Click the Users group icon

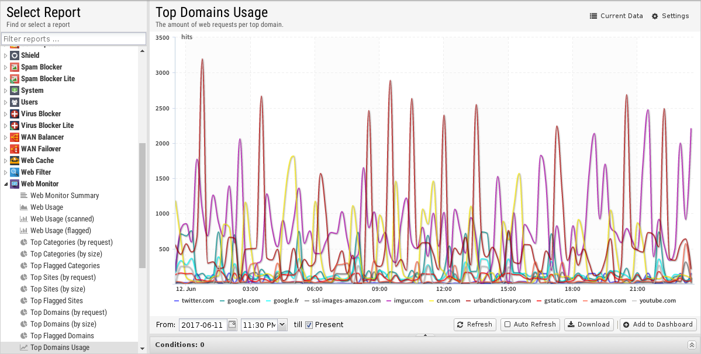coord(14,102)
